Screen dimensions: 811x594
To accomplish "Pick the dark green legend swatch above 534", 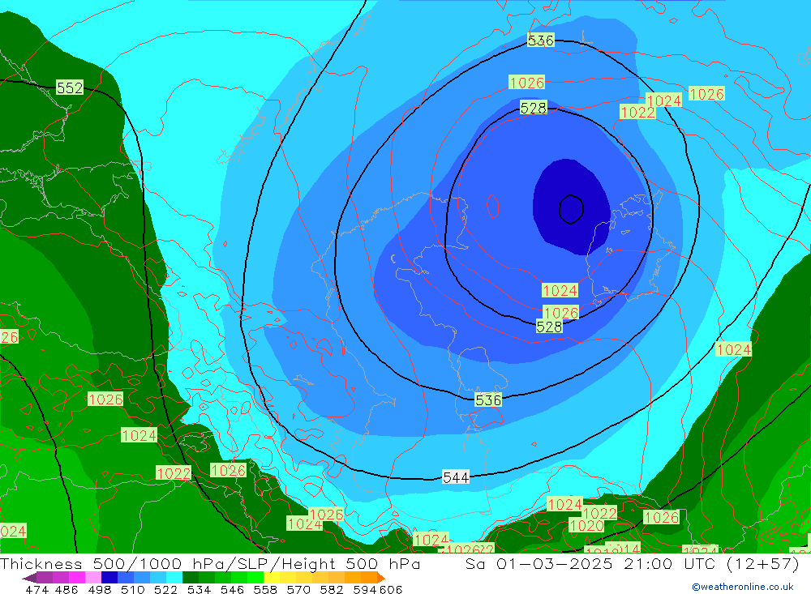I will [x=191, y=577].
